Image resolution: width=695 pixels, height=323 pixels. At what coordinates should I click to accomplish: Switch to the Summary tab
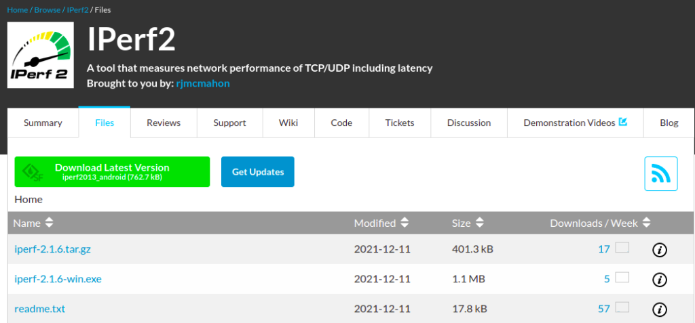coord(43,123)
